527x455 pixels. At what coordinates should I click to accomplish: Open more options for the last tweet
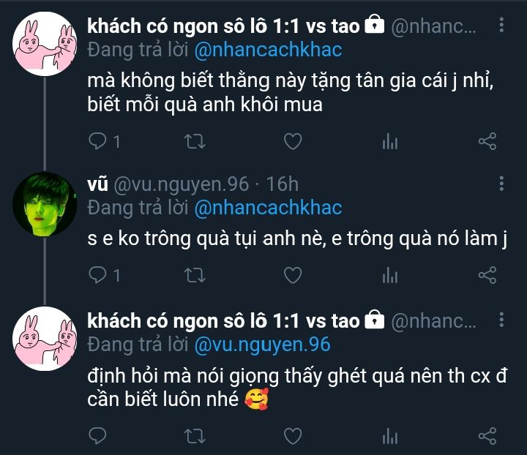point(501,320)
